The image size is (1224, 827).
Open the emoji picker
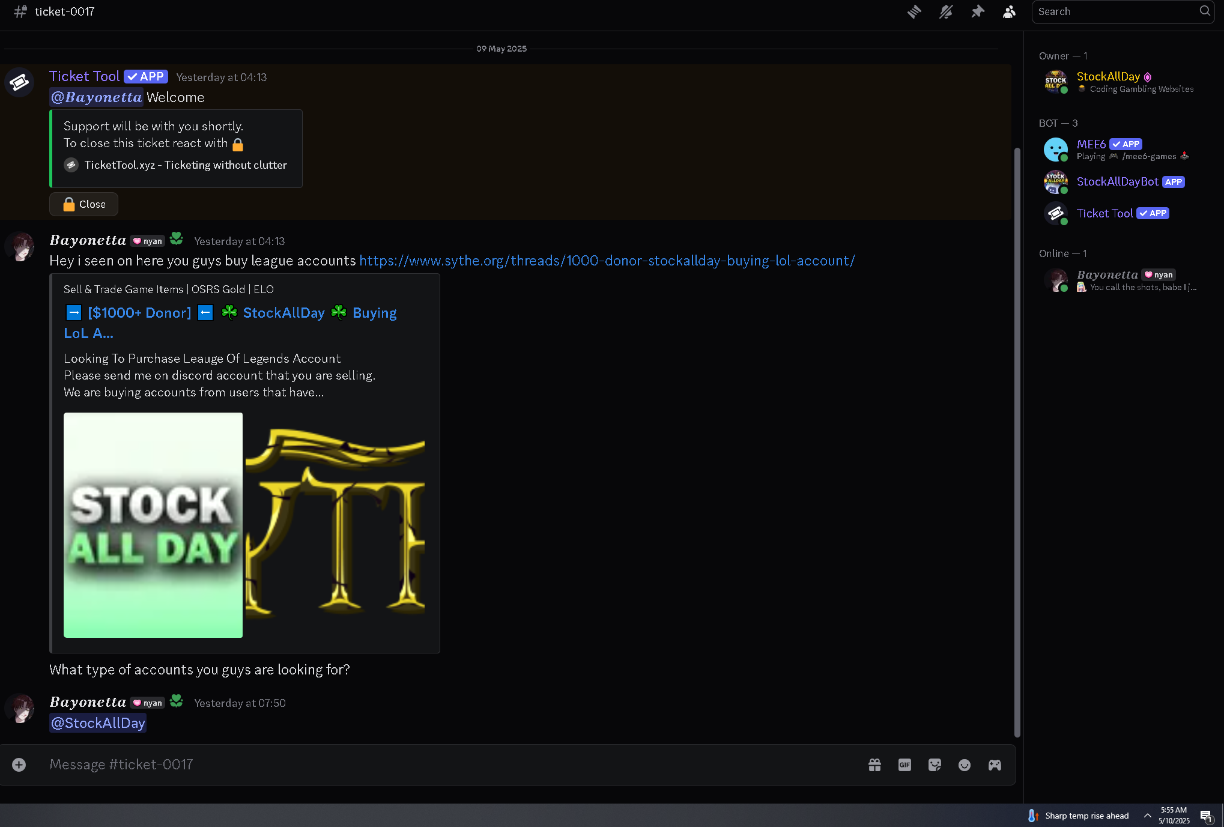pyautogui.click(x=965, y=765)
